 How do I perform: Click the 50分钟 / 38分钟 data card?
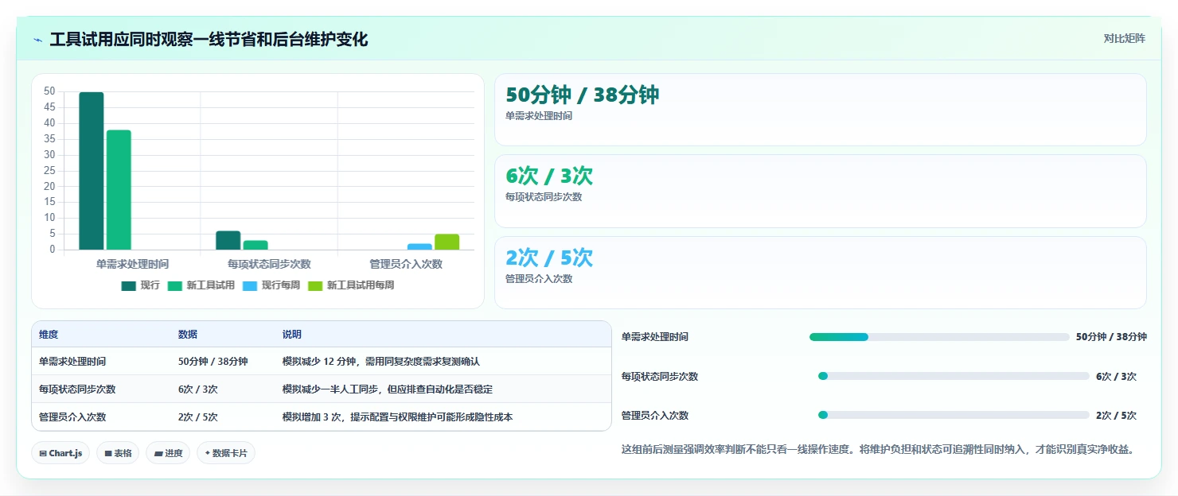tap(821, 110)
